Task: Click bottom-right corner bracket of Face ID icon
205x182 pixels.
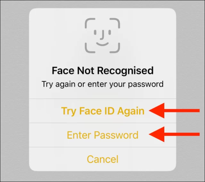Action: [x=115, y=48]
